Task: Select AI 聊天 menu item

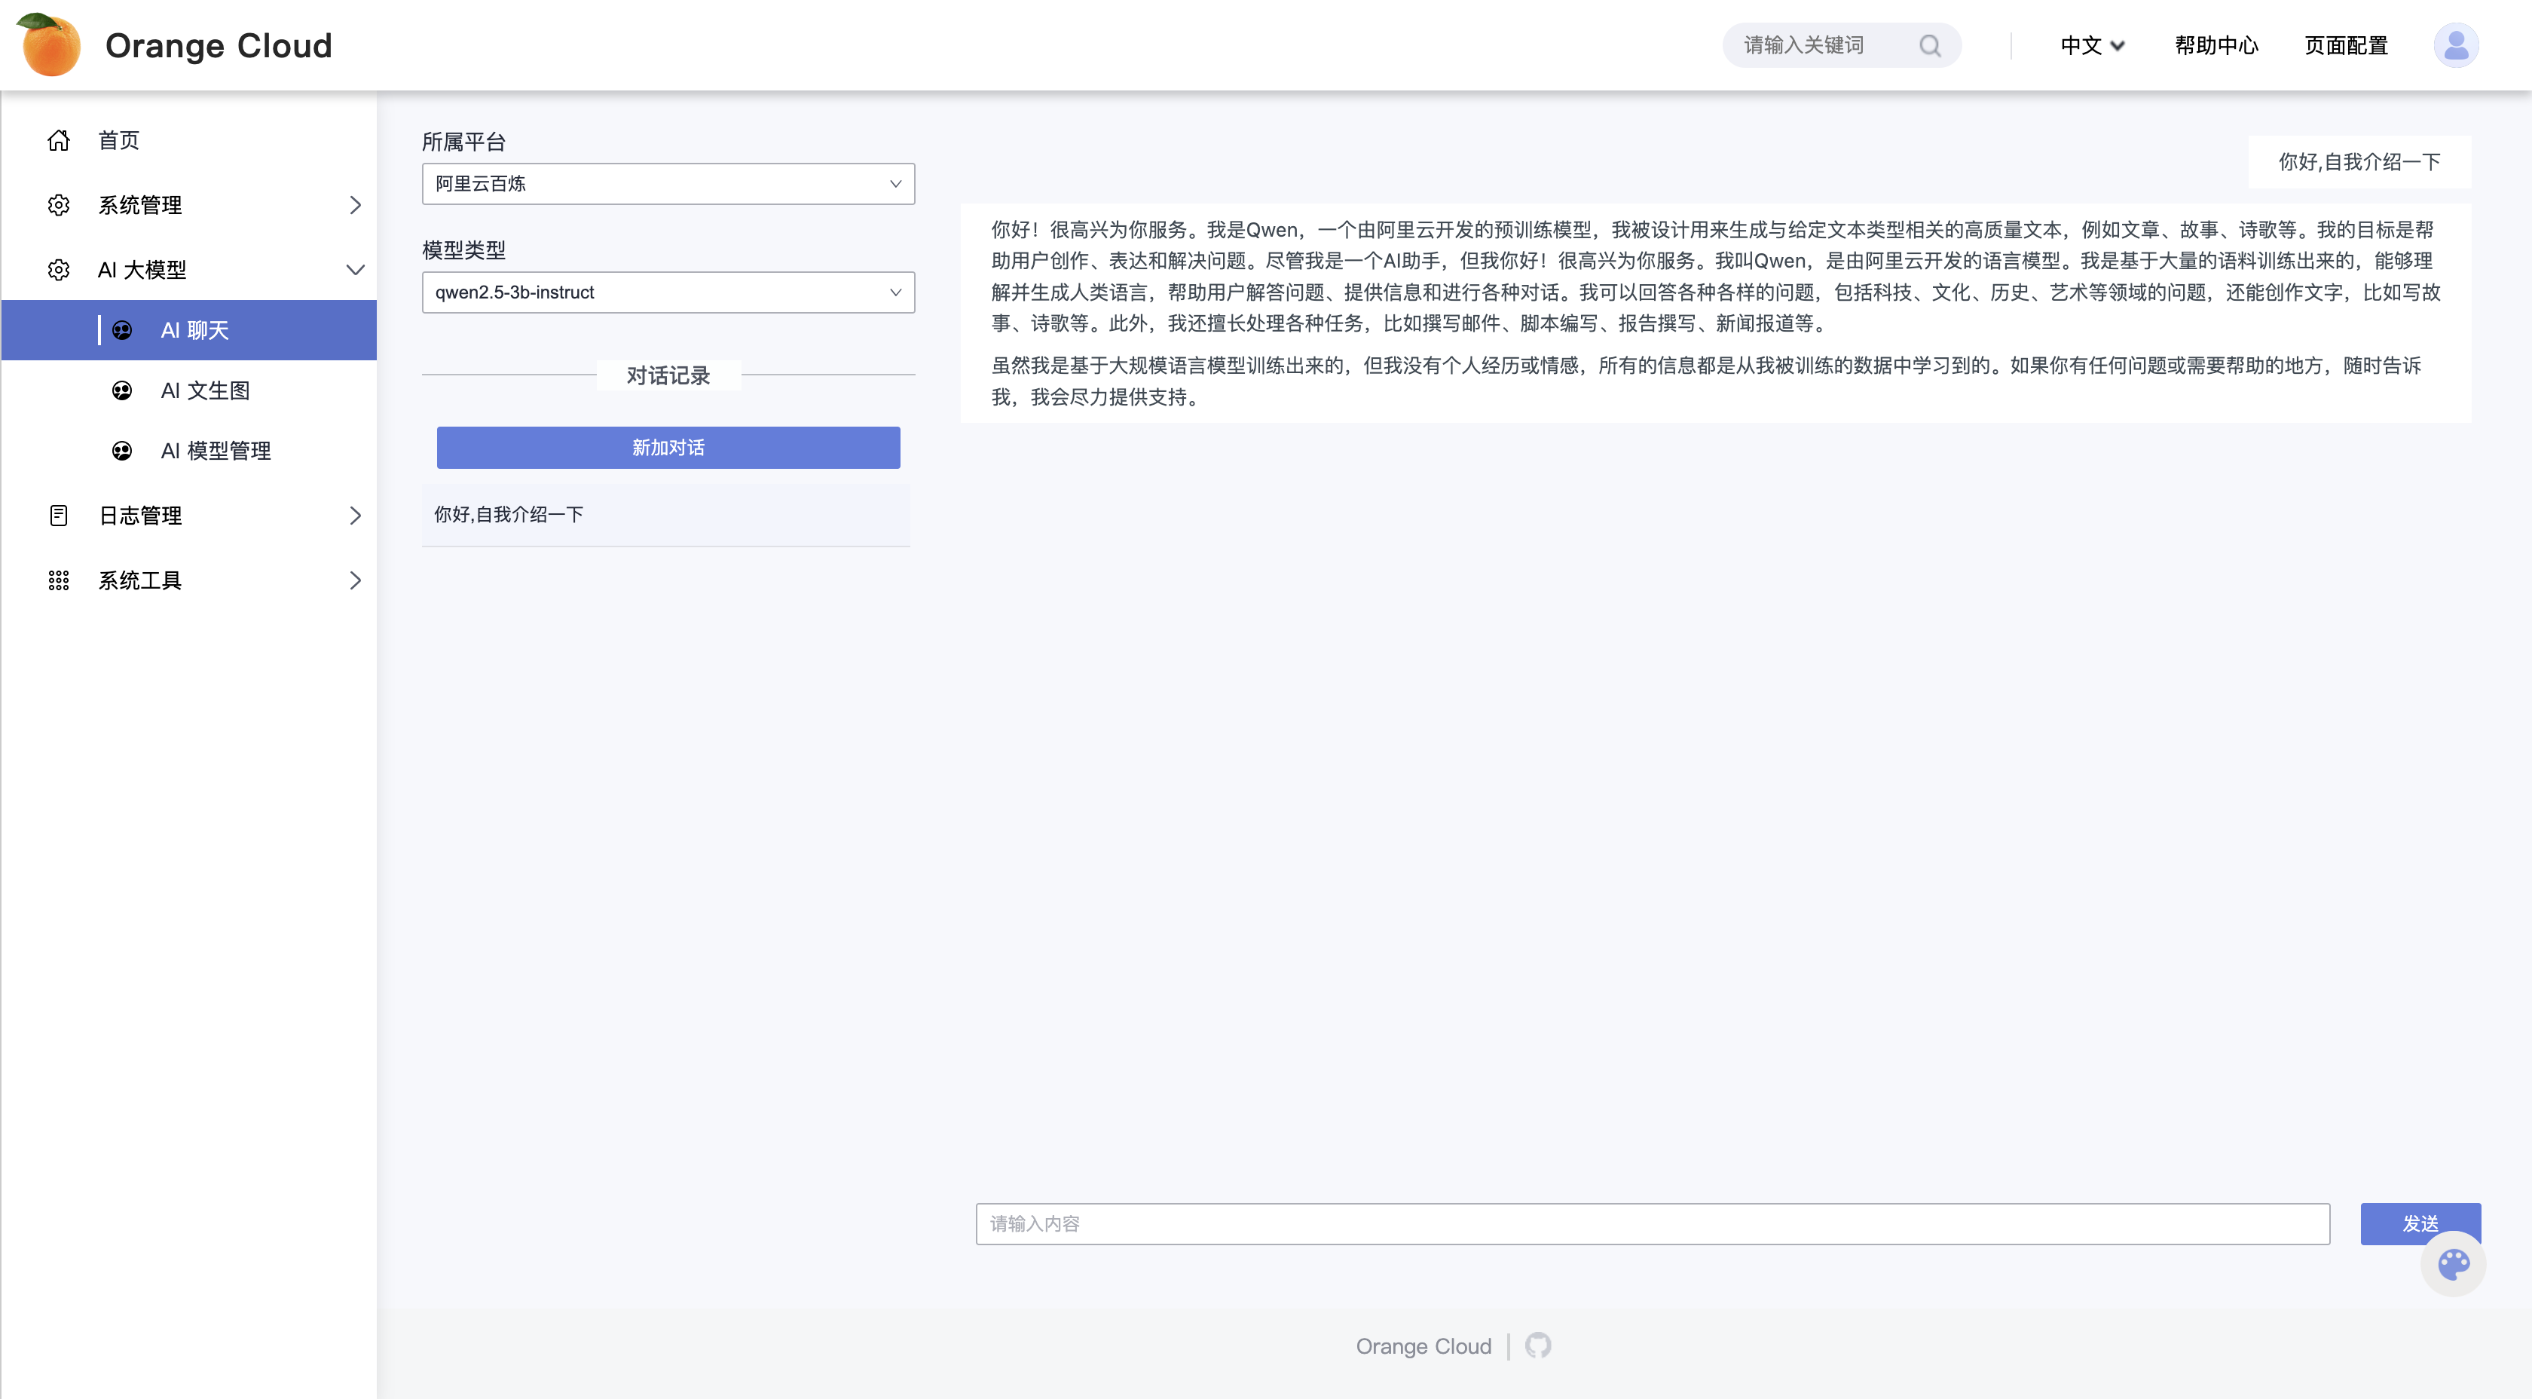Action: [188, 330]
